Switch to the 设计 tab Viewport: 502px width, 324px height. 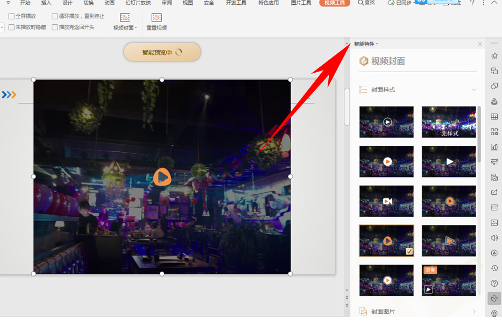[67, 3]
